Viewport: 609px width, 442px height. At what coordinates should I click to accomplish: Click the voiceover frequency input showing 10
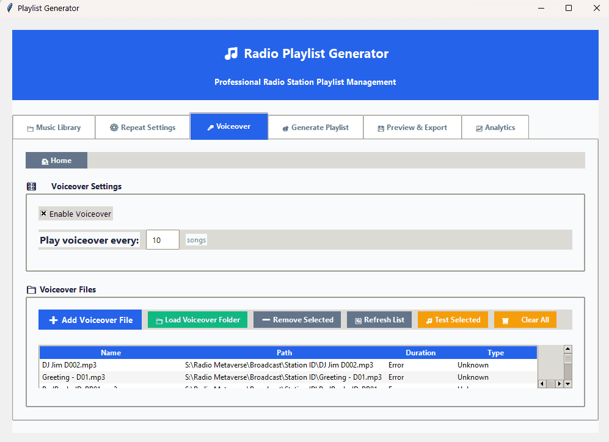(162, 239)
